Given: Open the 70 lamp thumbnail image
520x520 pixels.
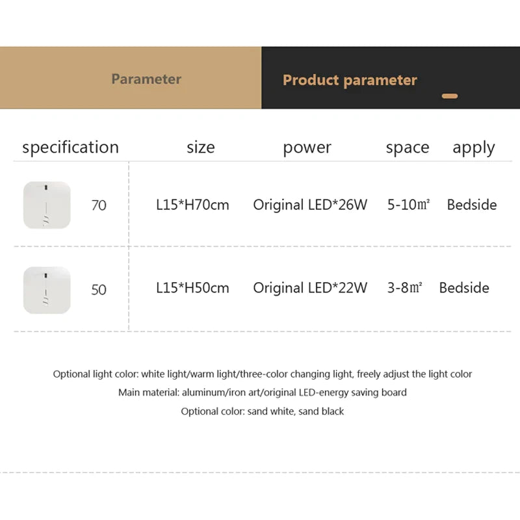Looking at the screenshot, I should pos(47,205).
